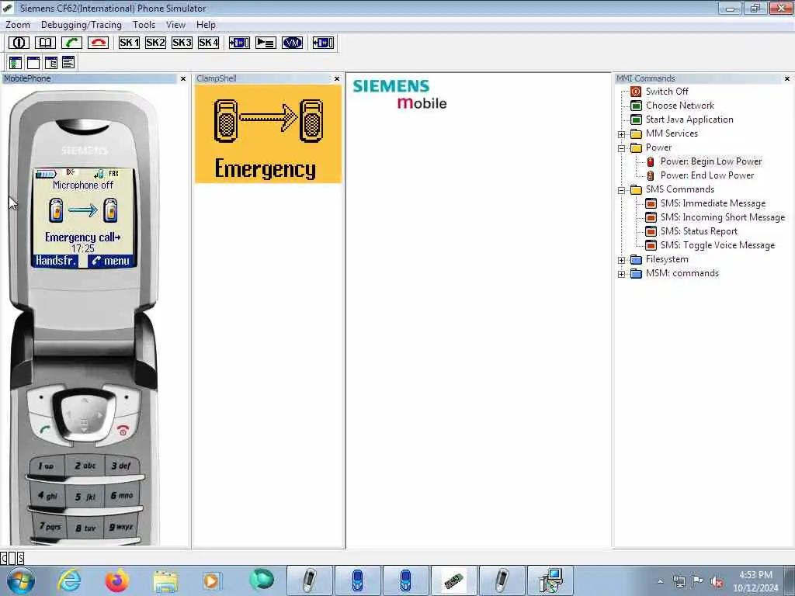Click the phone's red end-call key
This screenshot has width=795, height=596.
pyautogui.click(x=123, y=430)
